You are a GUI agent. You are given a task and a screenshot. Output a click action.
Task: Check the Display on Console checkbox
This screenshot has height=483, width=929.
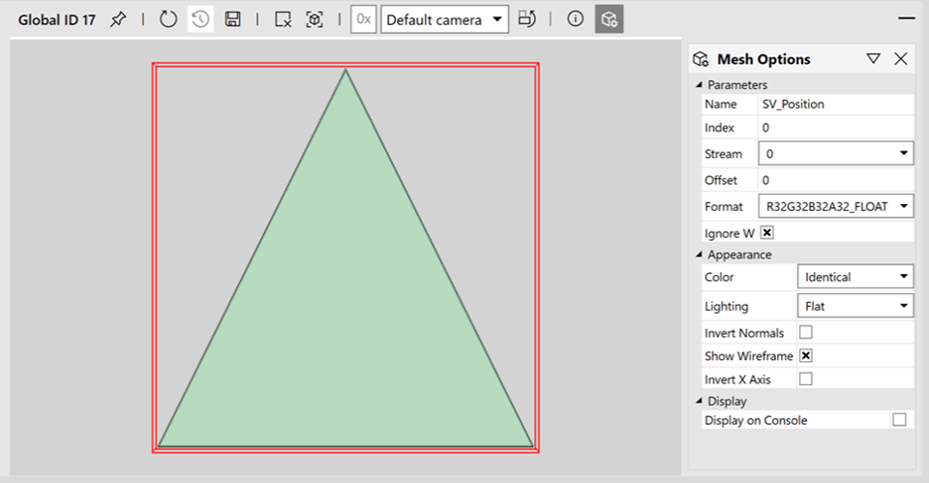pyautogui.click(x=899, y=419)
